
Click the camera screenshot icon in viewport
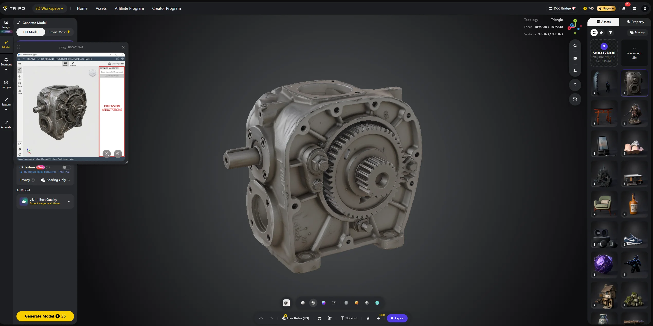(x=575, y=58)
